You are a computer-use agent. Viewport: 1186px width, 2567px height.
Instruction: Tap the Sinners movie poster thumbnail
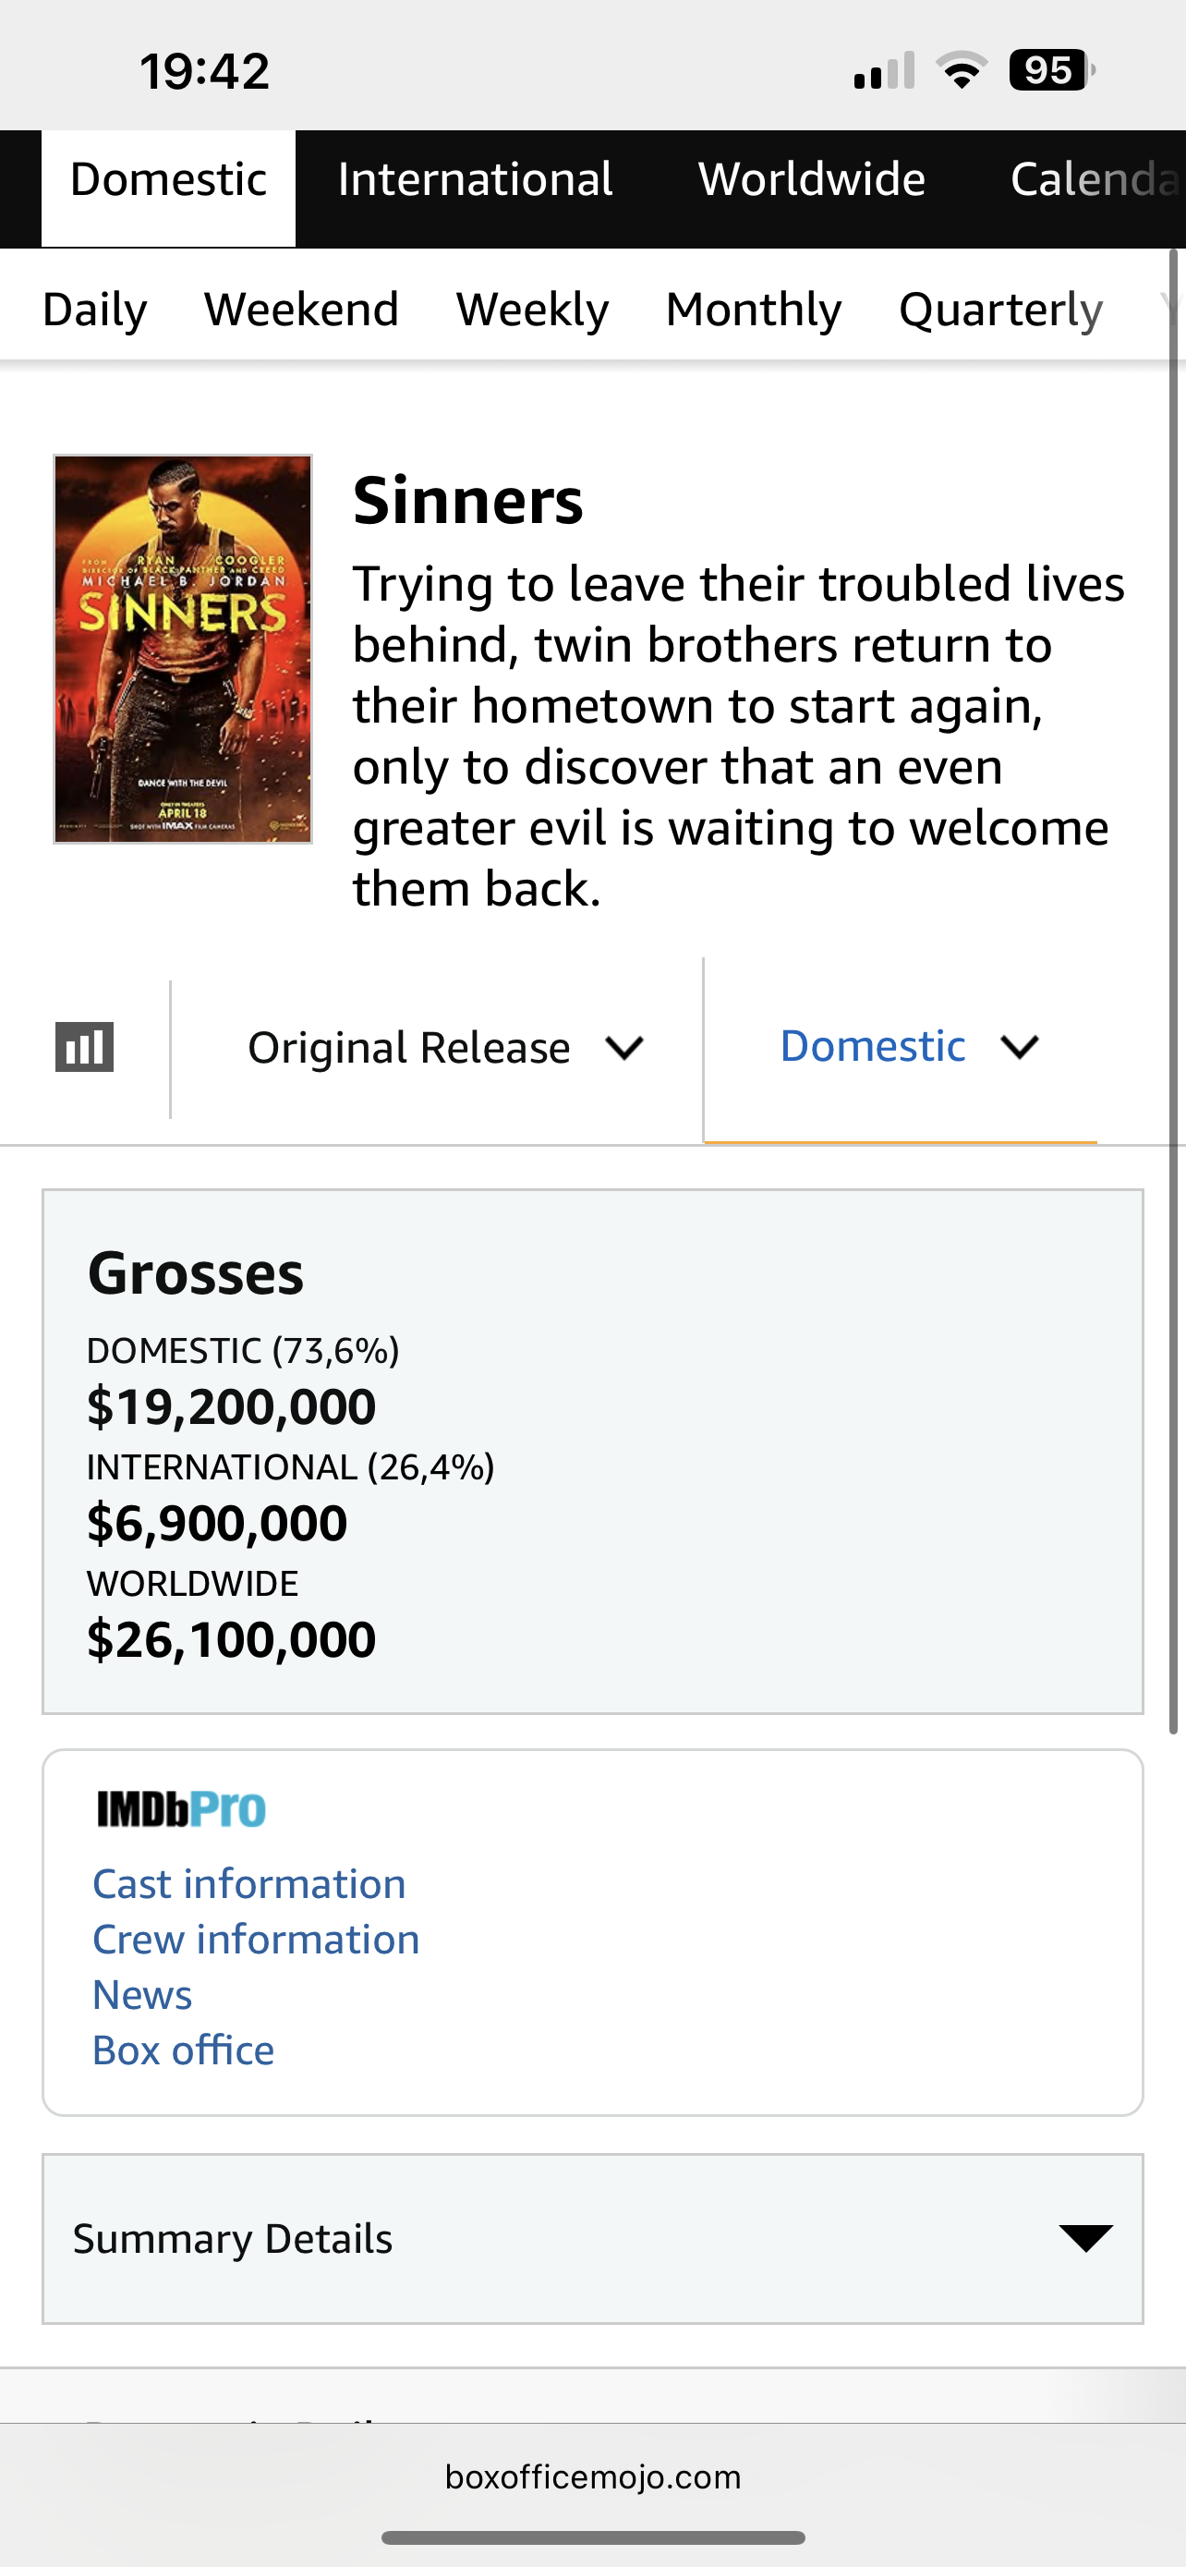pos(183,650)
